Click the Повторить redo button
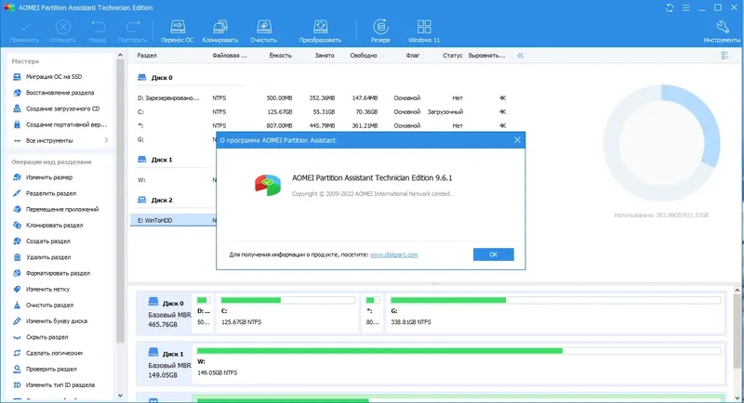Image resolution: width=744 pixels, height=403 pixels. point(132,32)
